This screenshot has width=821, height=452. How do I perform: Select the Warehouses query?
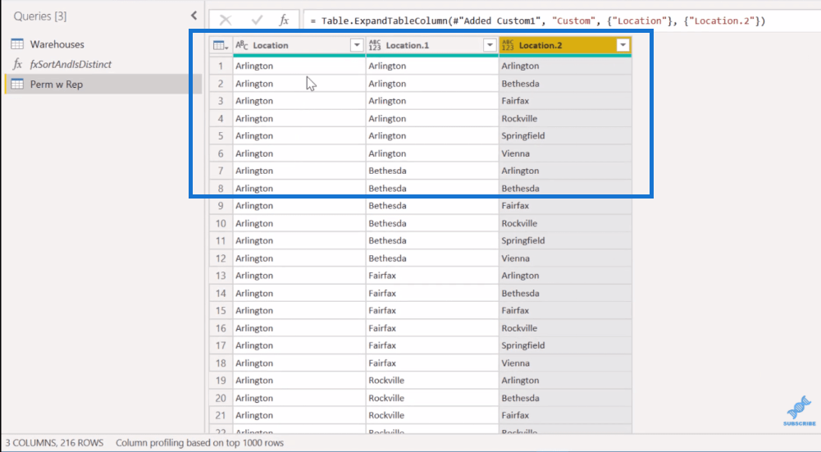click(57, 44)
